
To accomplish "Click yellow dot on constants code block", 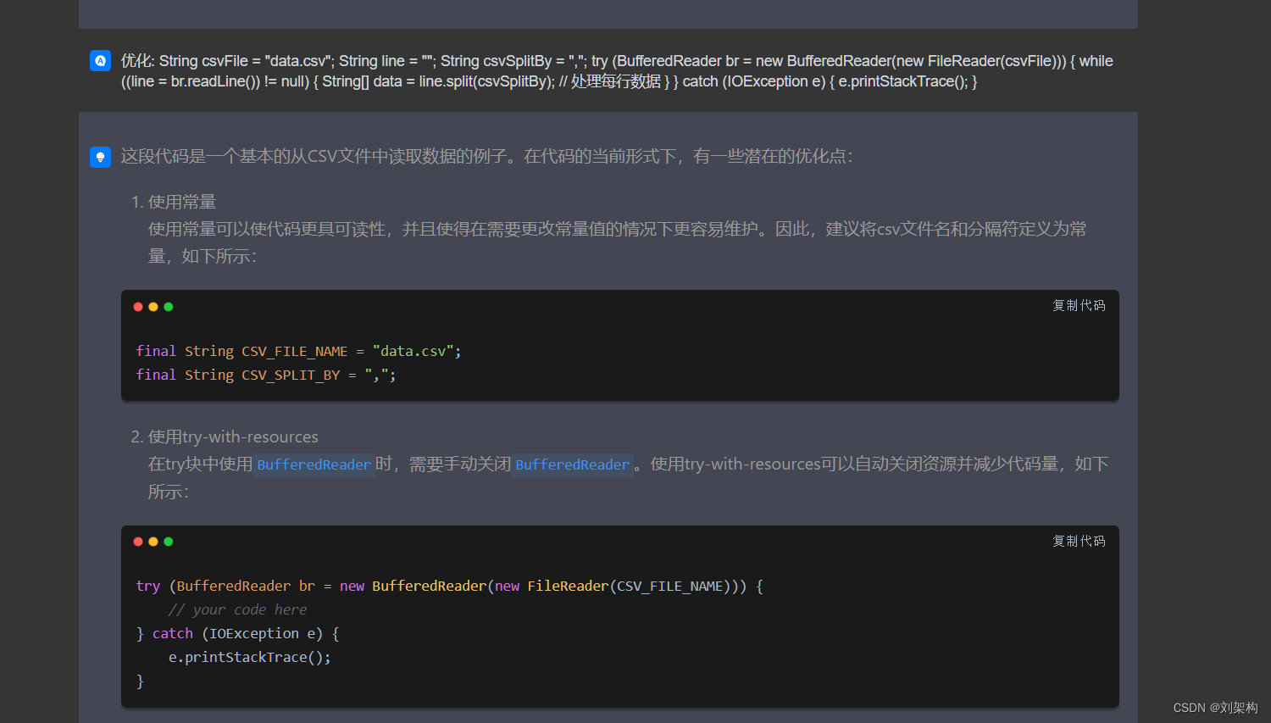I will [x=153, y=307].
